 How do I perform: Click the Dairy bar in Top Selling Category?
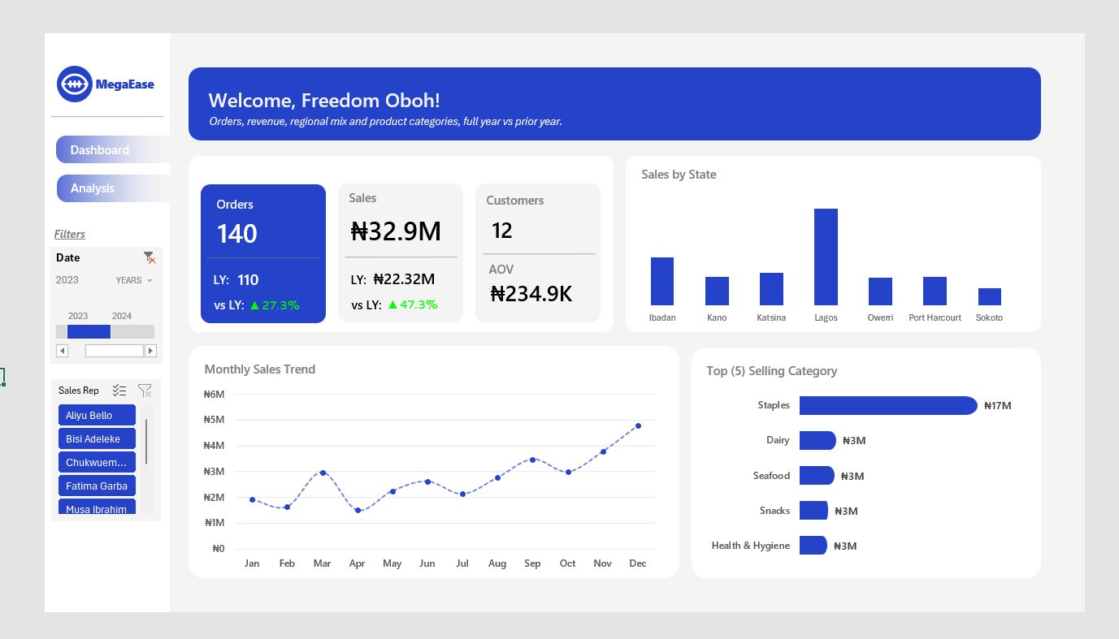click(x=818, y=440)
